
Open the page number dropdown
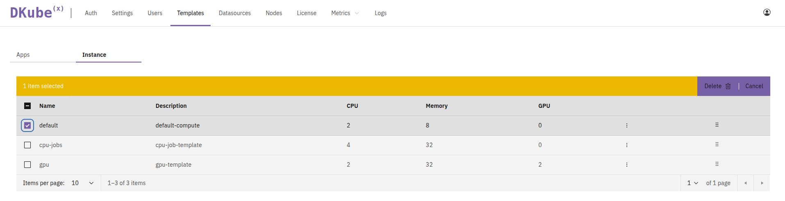point(692,183)
